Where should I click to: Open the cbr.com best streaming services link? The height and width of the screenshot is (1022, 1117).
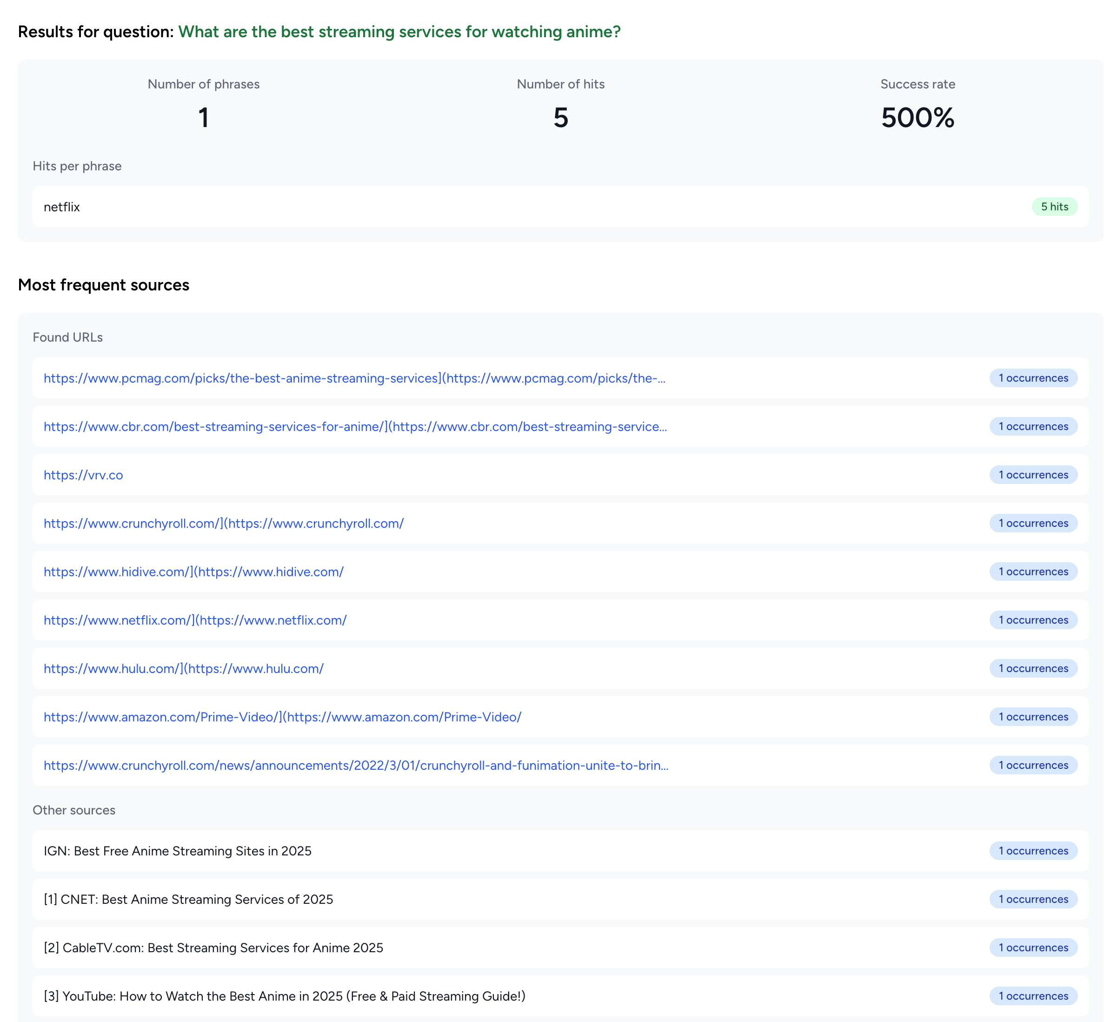point(355,426)
